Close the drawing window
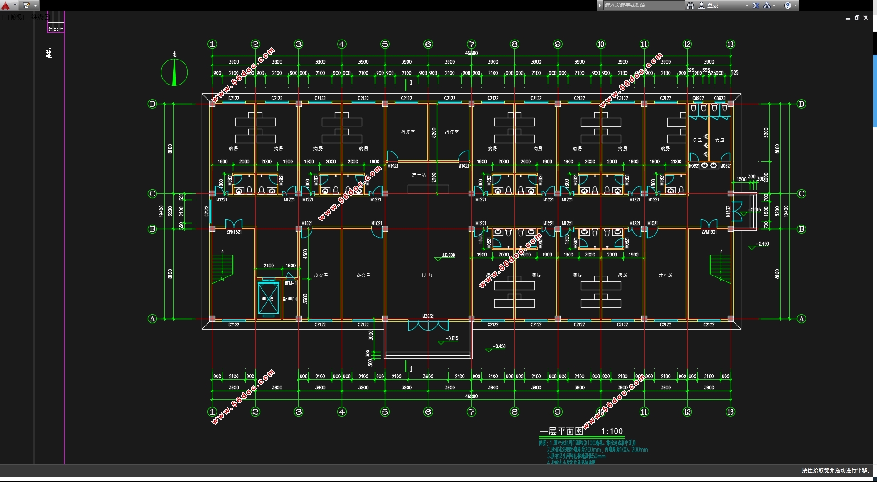877x482 pixels. 866,18
